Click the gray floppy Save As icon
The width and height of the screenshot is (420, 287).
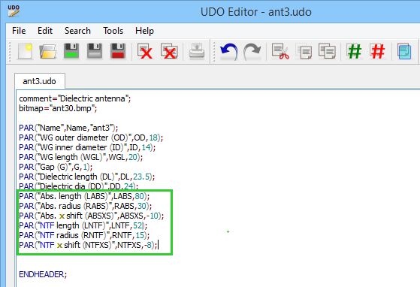[95, 51]
